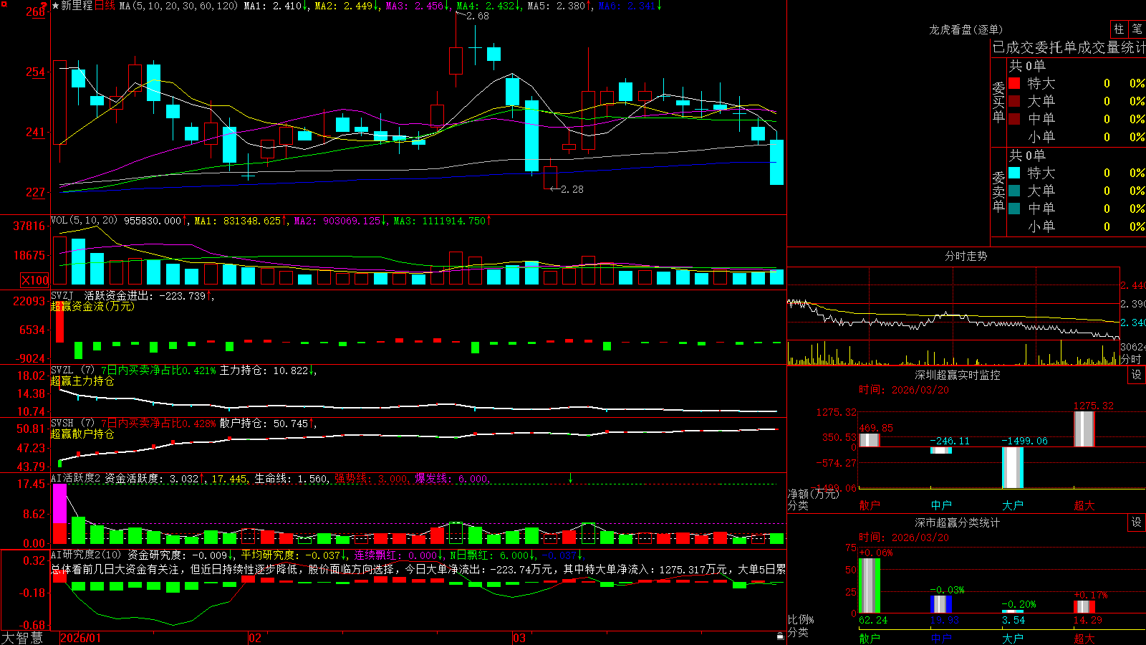Screen dimensions: 1146x645
Task: Click the 469.85 散户 bar
Action: click(x=870, y=440)
